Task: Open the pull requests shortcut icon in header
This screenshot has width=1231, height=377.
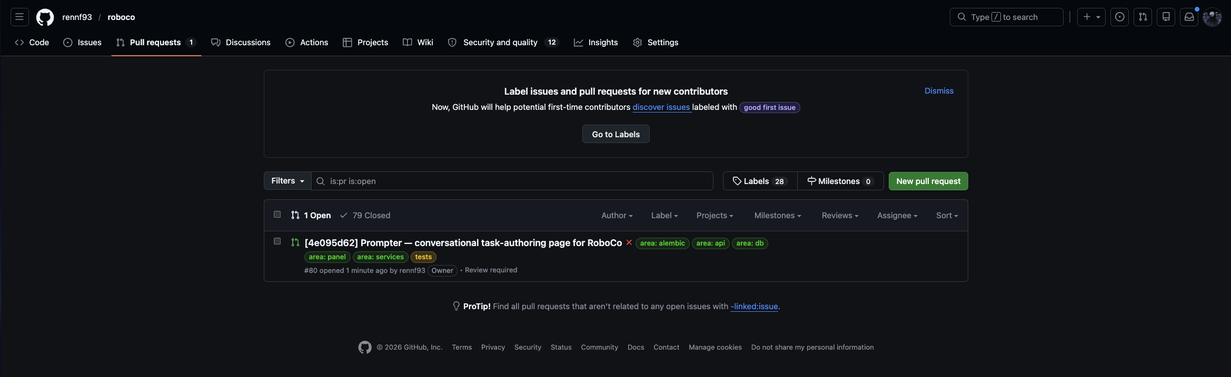Action: 1143,17
